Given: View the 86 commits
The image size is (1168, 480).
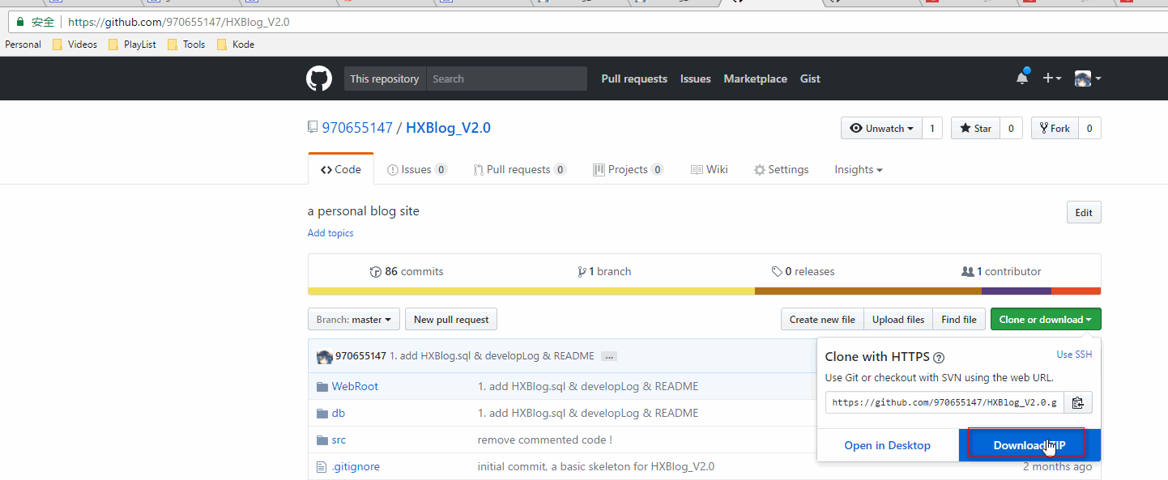Looking at the screenshot, I should (x=407, y=271).
